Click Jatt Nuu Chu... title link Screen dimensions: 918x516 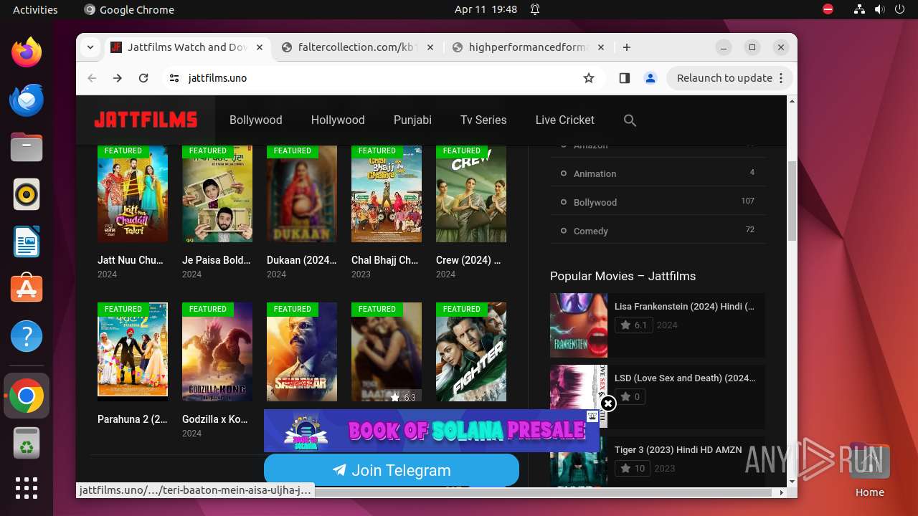coord(131,260)
